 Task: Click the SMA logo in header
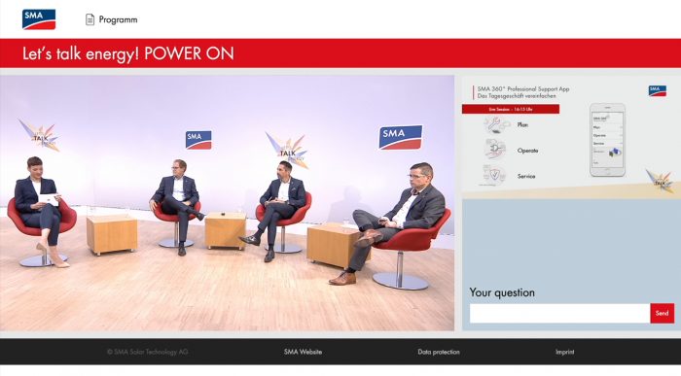(39, 19)
